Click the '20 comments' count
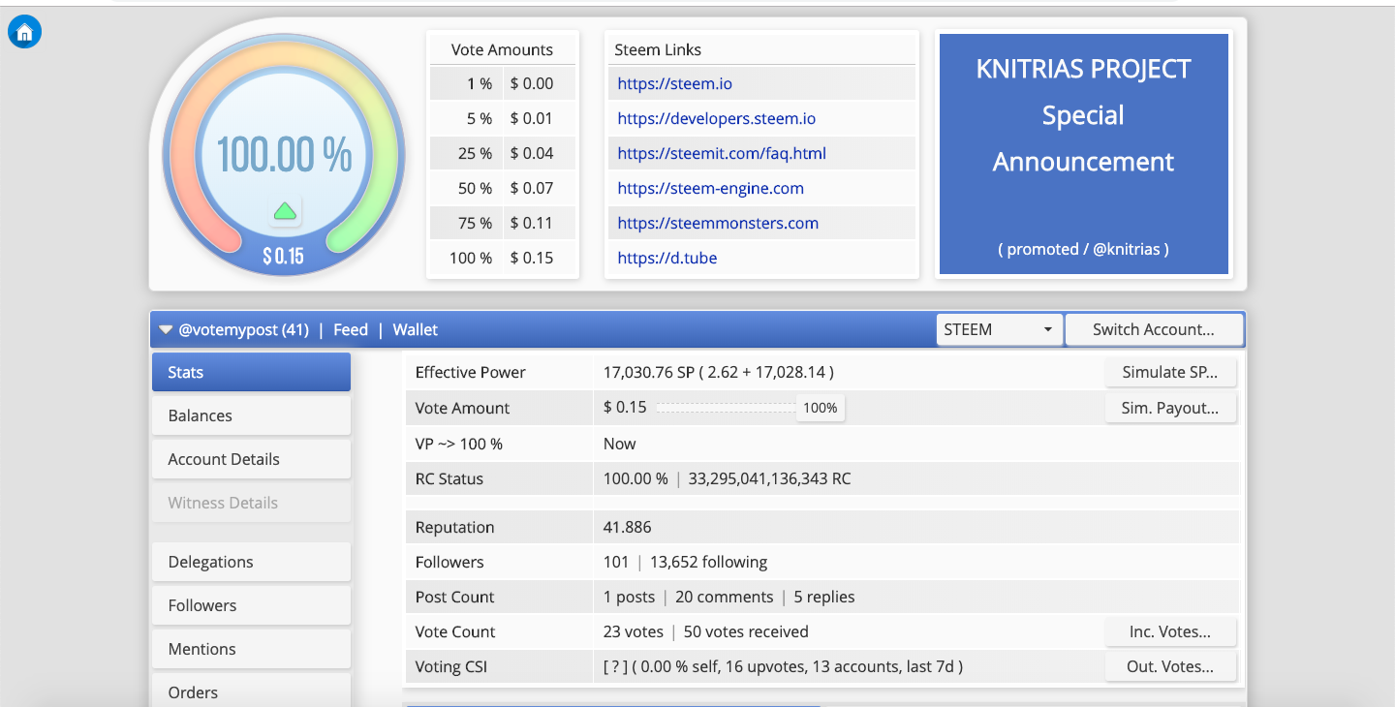Image resolution: width=1395 pixels, height=707 pixels. point(725,597)
